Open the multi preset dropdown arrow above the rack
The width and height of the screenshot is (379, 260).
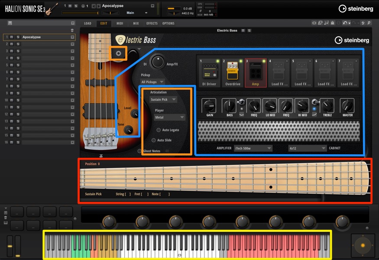[x=73, y=23]
